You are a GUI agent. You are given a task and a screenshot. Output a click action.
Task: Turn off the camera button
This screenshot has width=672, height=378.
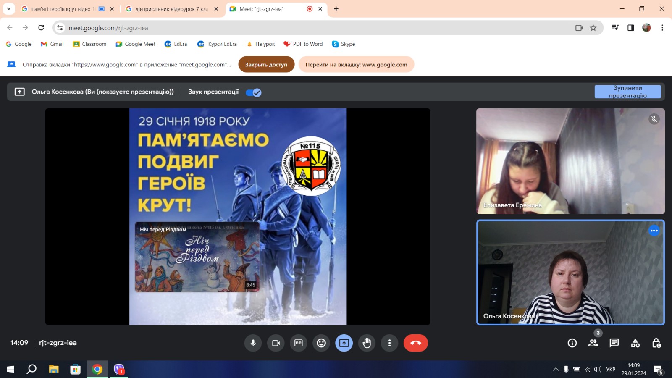(x=276, y=343)
